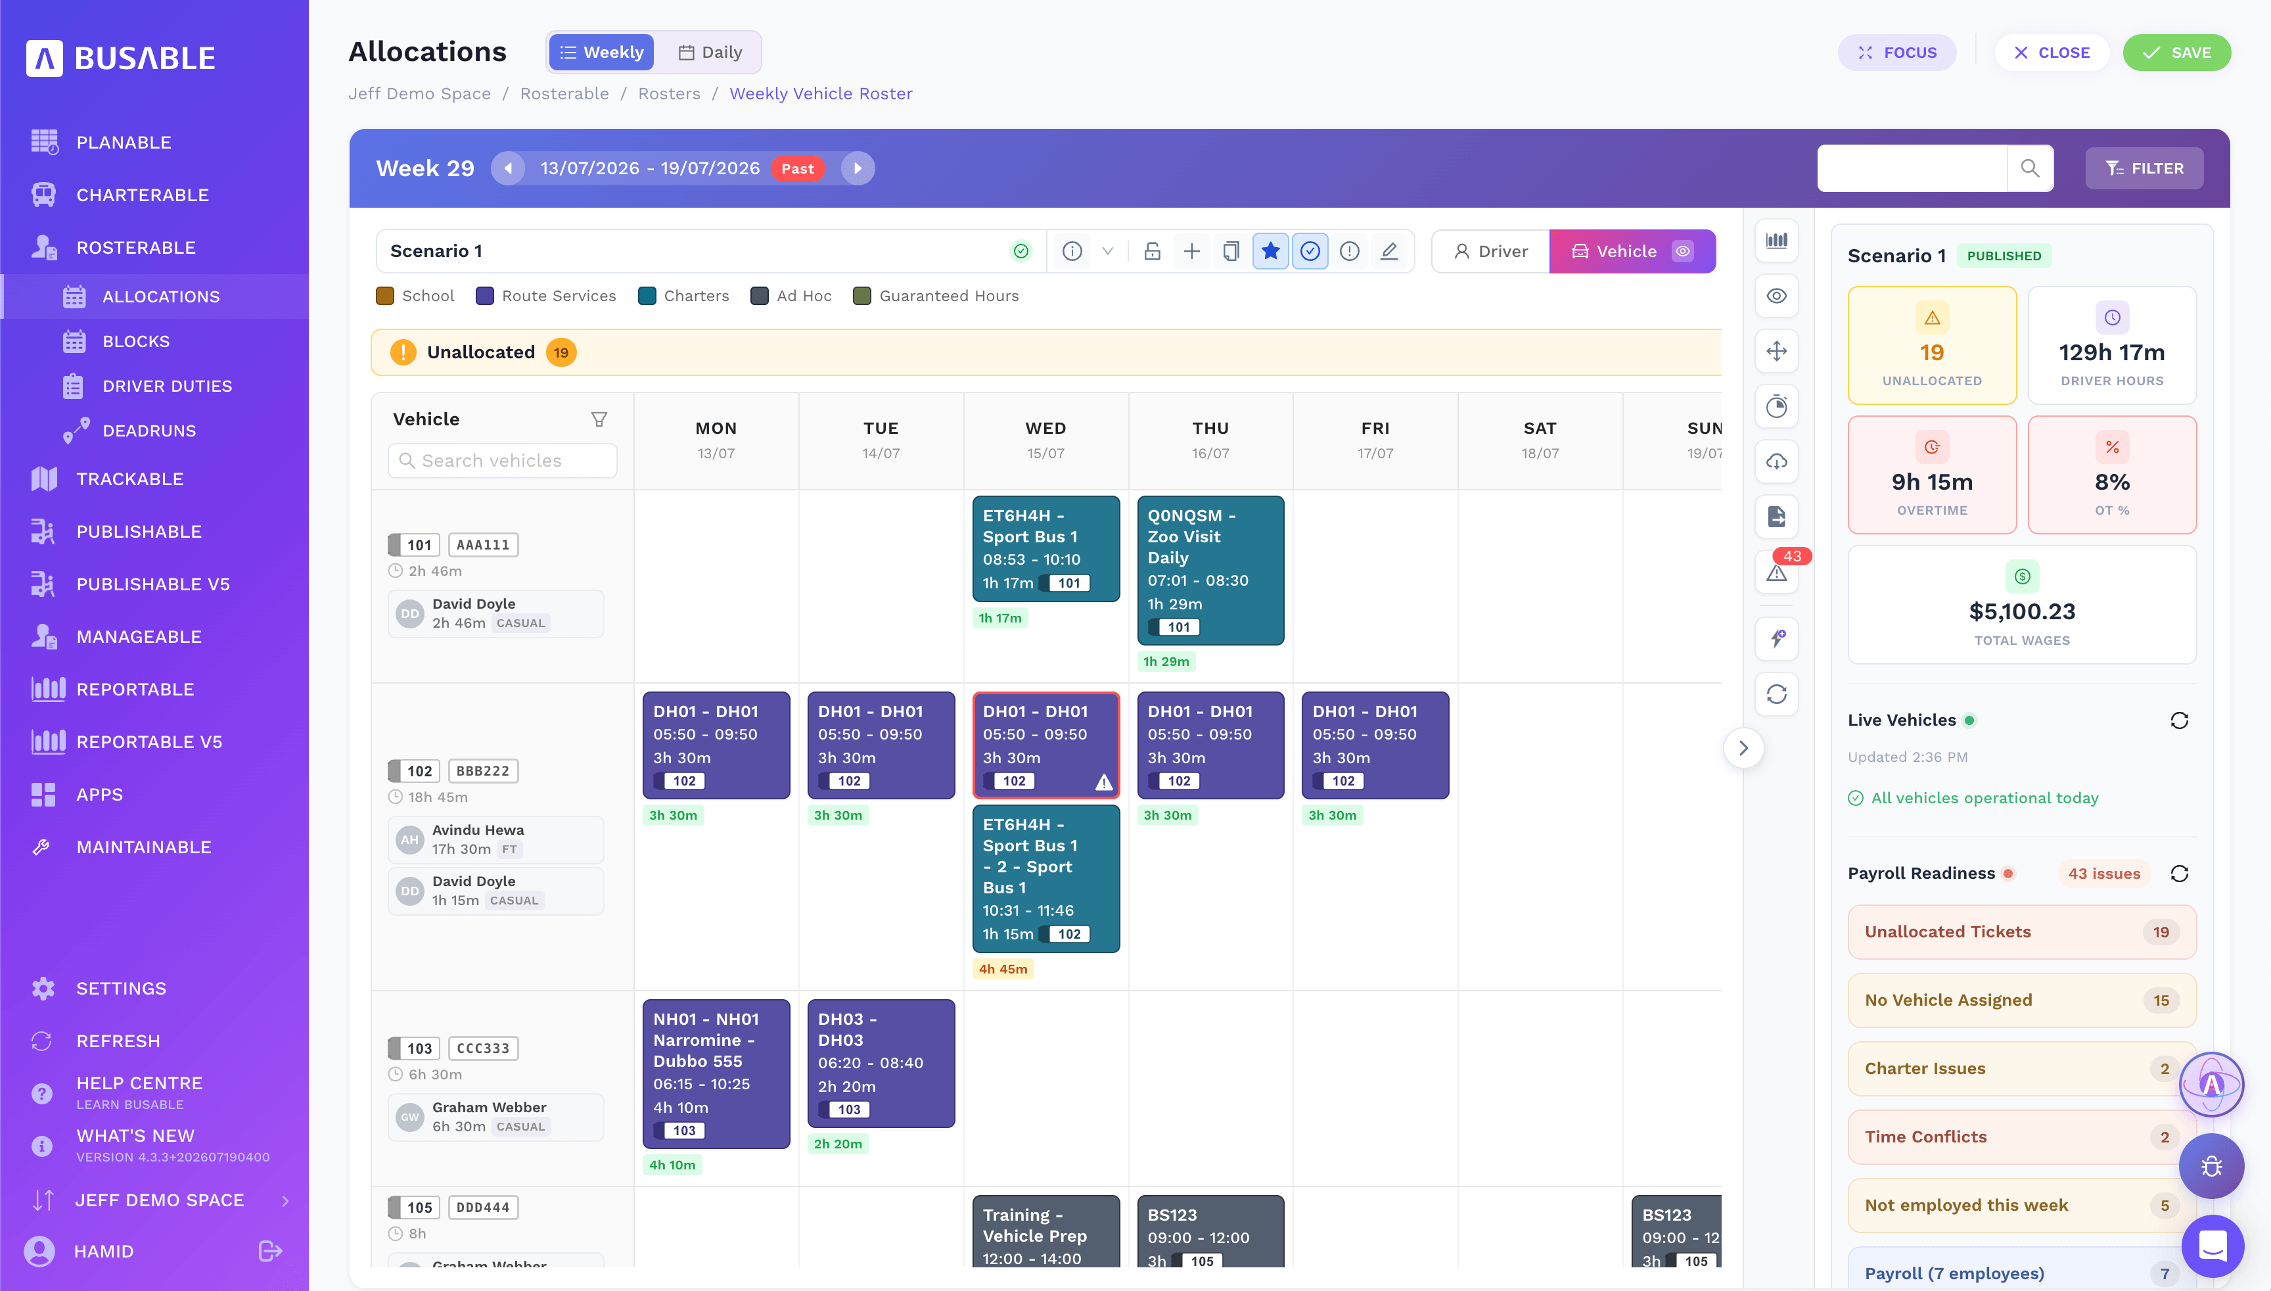Click the SAVE button
Image resolution: width=2271 pixels, height=1291 pixels.
(2176, 53)
